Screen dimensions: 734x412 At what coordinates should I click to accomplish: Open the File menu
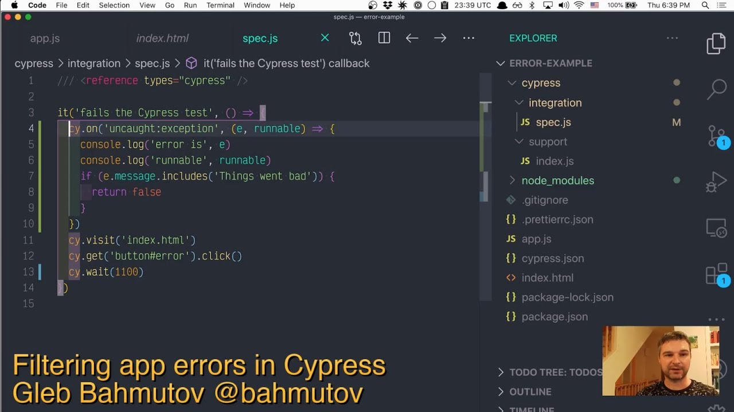pos(61,5)
